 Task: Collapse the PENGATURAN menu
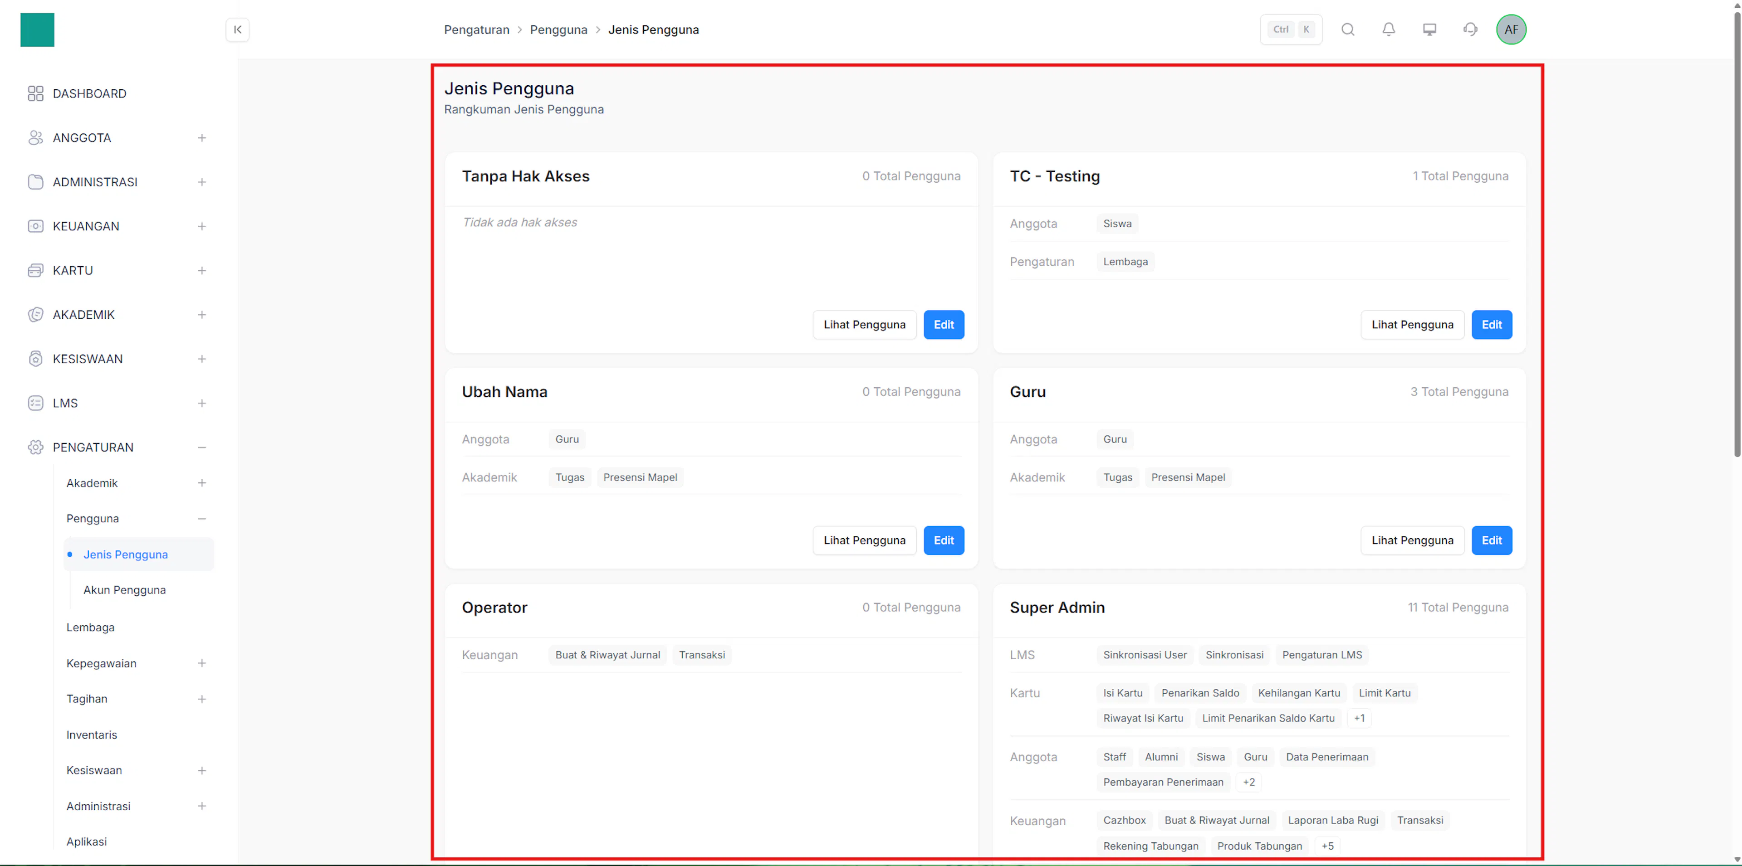(x=201, y=448)
